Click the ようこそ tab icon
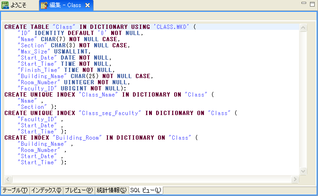 (6, 5)
